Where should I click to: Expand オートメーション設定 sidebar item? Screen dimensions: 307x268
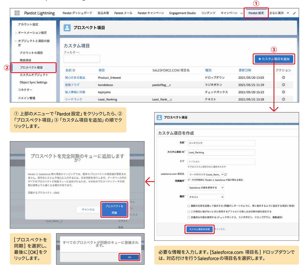(16, 33)
